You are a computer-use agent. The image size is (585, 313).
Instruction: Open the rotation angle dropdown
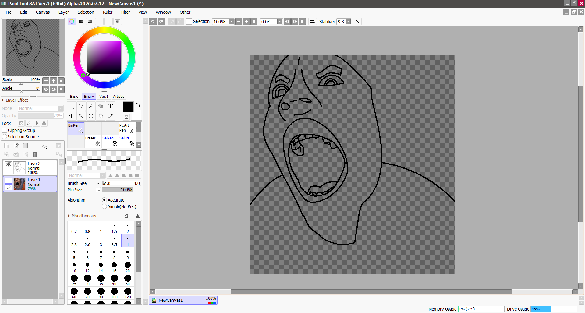(280, 22)
